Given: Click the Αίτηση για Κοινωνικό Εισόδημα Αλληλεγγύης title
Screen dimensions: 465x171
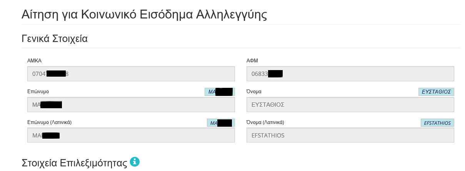Looking at the screenshot, I should (x=144, y=15).
